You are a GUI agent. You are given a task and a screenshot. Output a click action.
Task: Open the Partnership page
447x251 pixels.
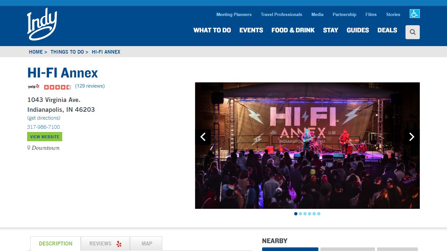(x=345, y=14)
